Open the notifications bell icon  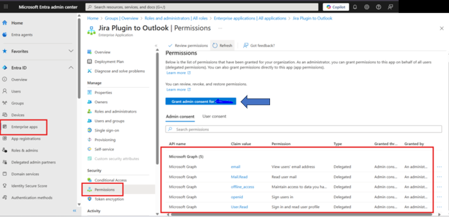click(x=355, y=8)
